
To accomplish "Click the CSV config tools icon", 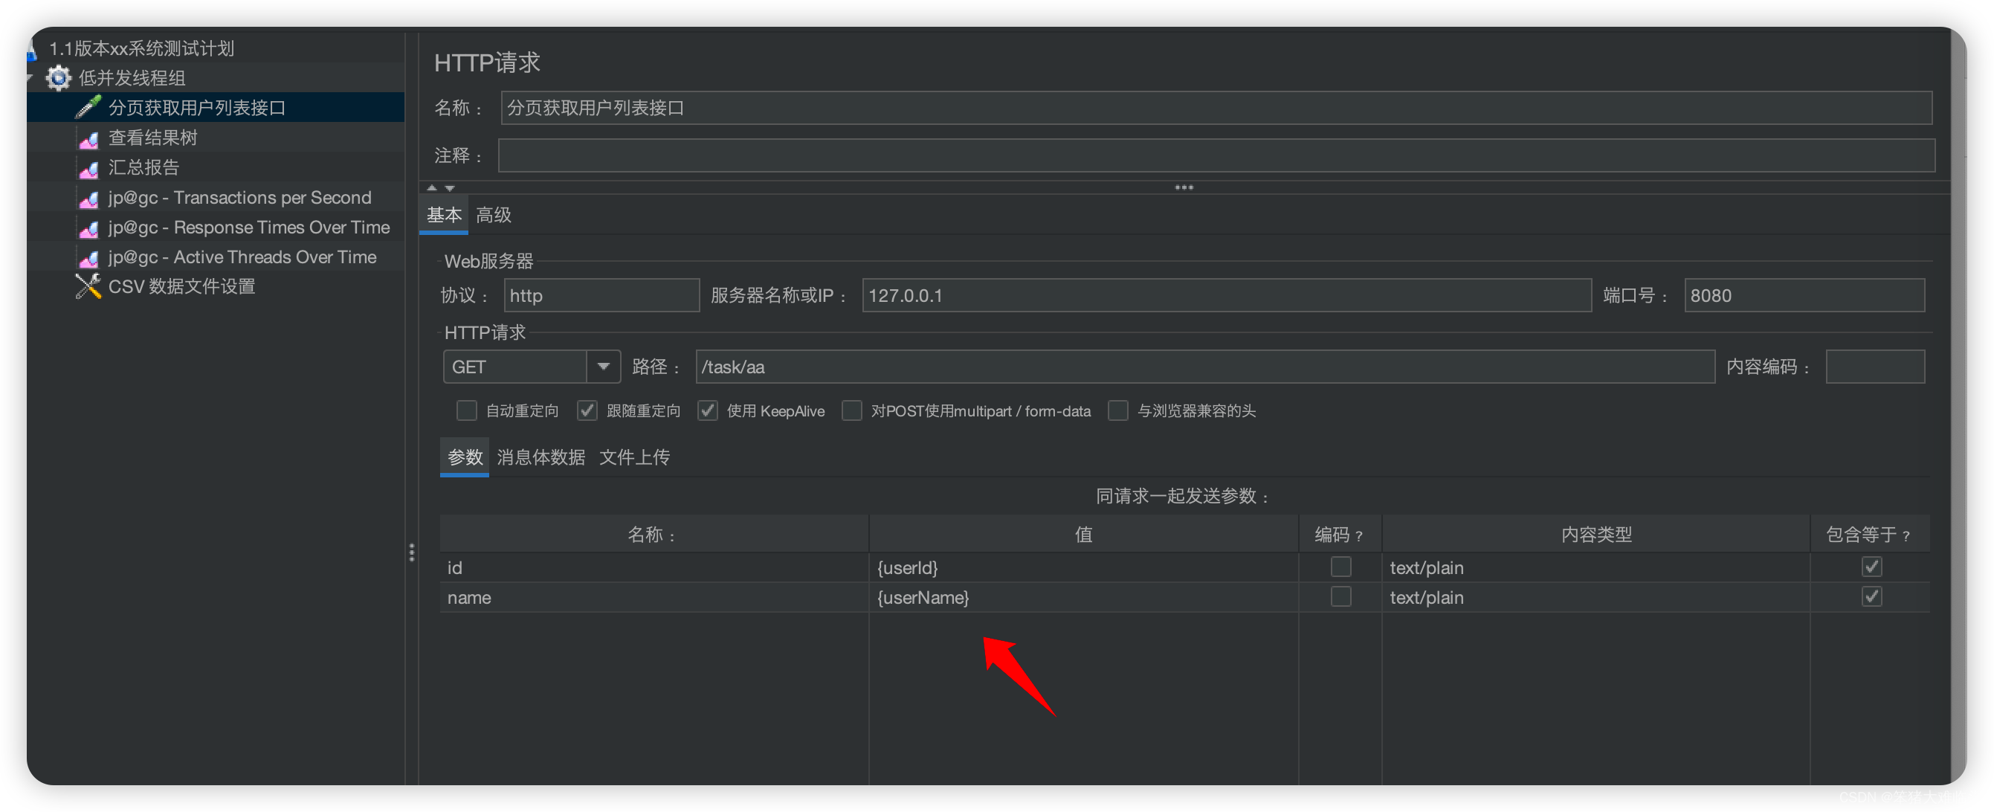I will tap(88, 286).
